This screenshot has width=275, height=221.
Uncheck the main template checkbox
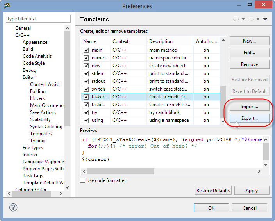(x=86, y=50)
